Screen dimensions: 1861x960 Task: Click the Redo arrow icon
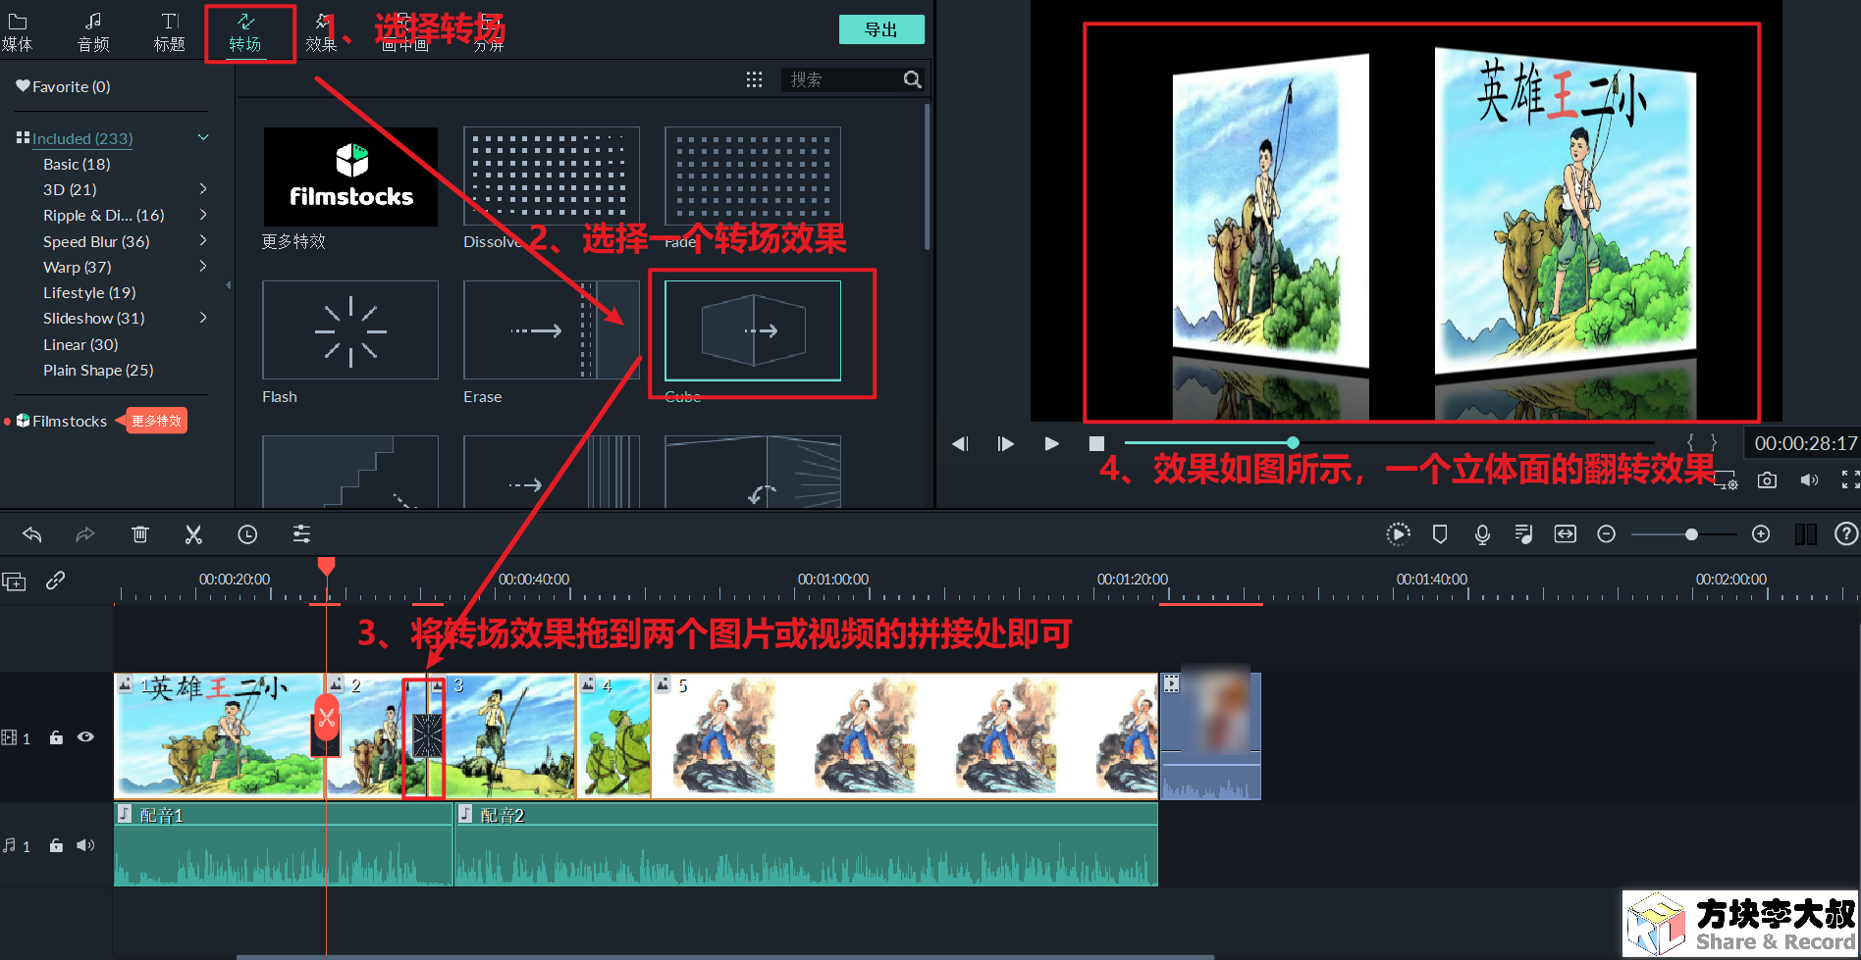tap(85, 533)
